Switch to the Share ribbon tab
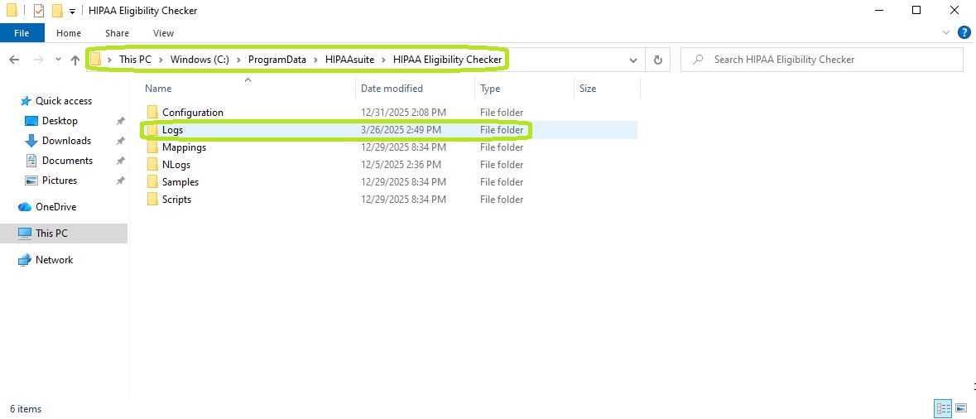 [117, 33]
